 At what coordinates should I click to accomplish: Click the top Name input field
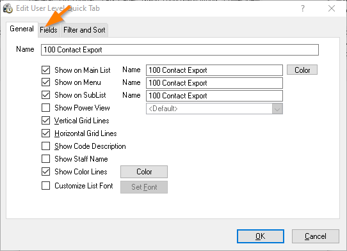pos(180,50)
